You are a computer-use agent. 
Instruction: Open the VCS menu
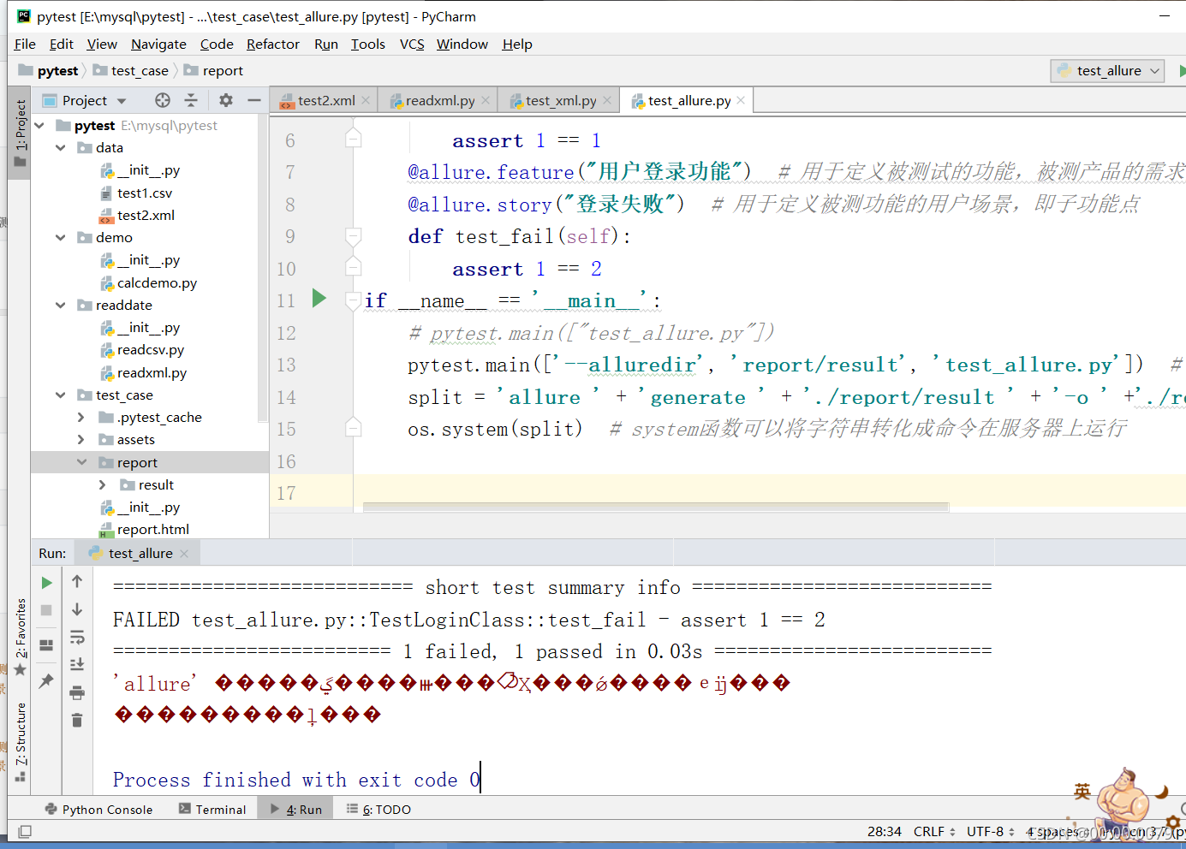[412, 44]
